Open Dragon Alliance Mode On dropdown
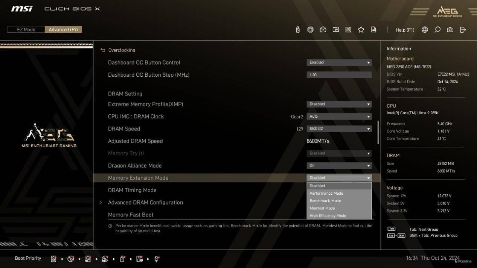Image resolution: width=477 pixels, height=268 pixels. point(339,166)
